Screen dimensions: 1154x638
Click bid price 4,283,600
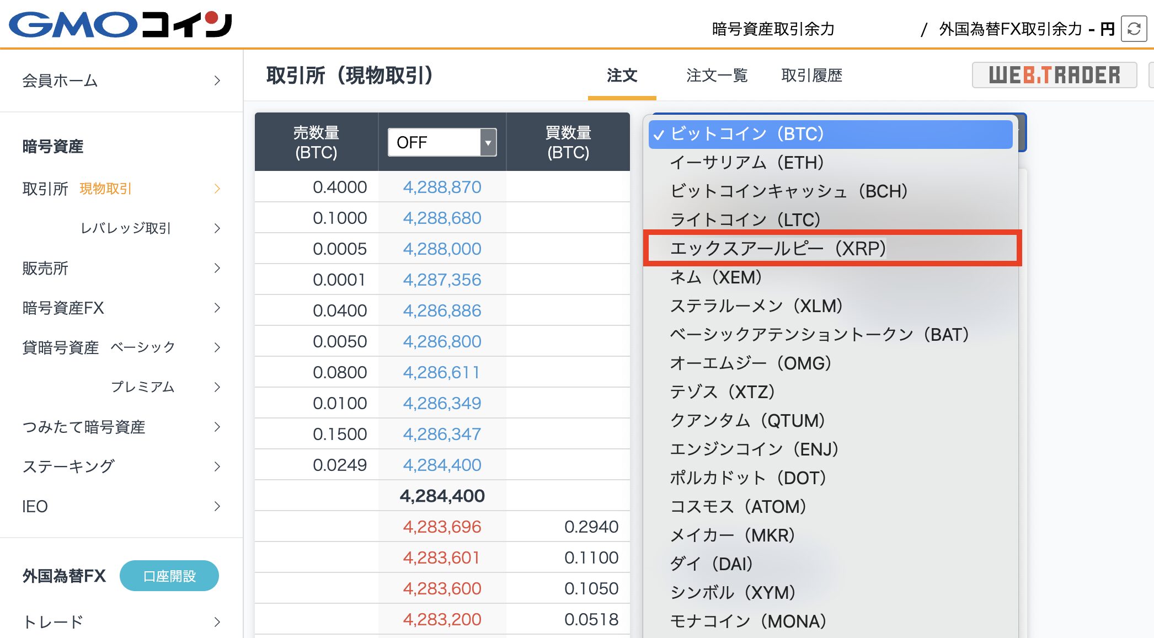(442, 588)
